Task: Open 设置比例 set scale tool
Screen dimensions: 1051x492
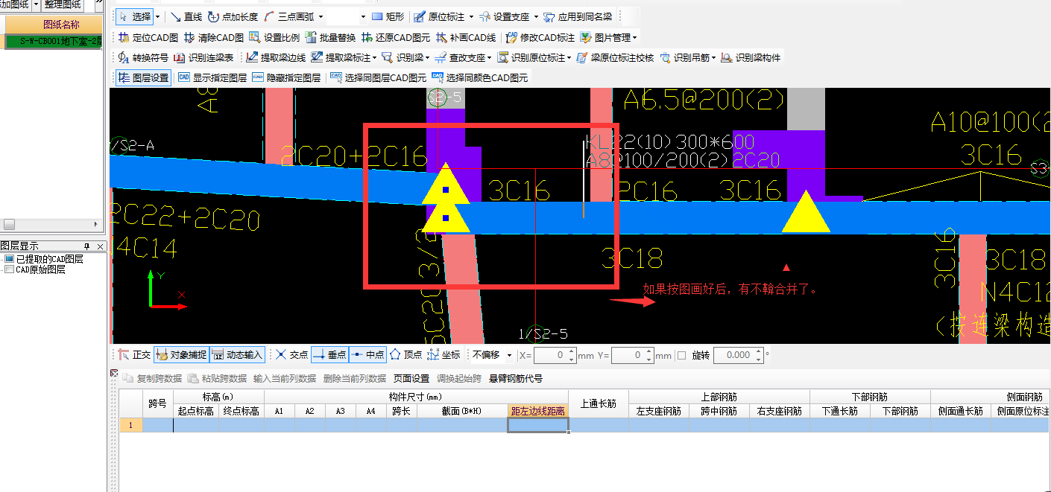Action: [274, 37]
